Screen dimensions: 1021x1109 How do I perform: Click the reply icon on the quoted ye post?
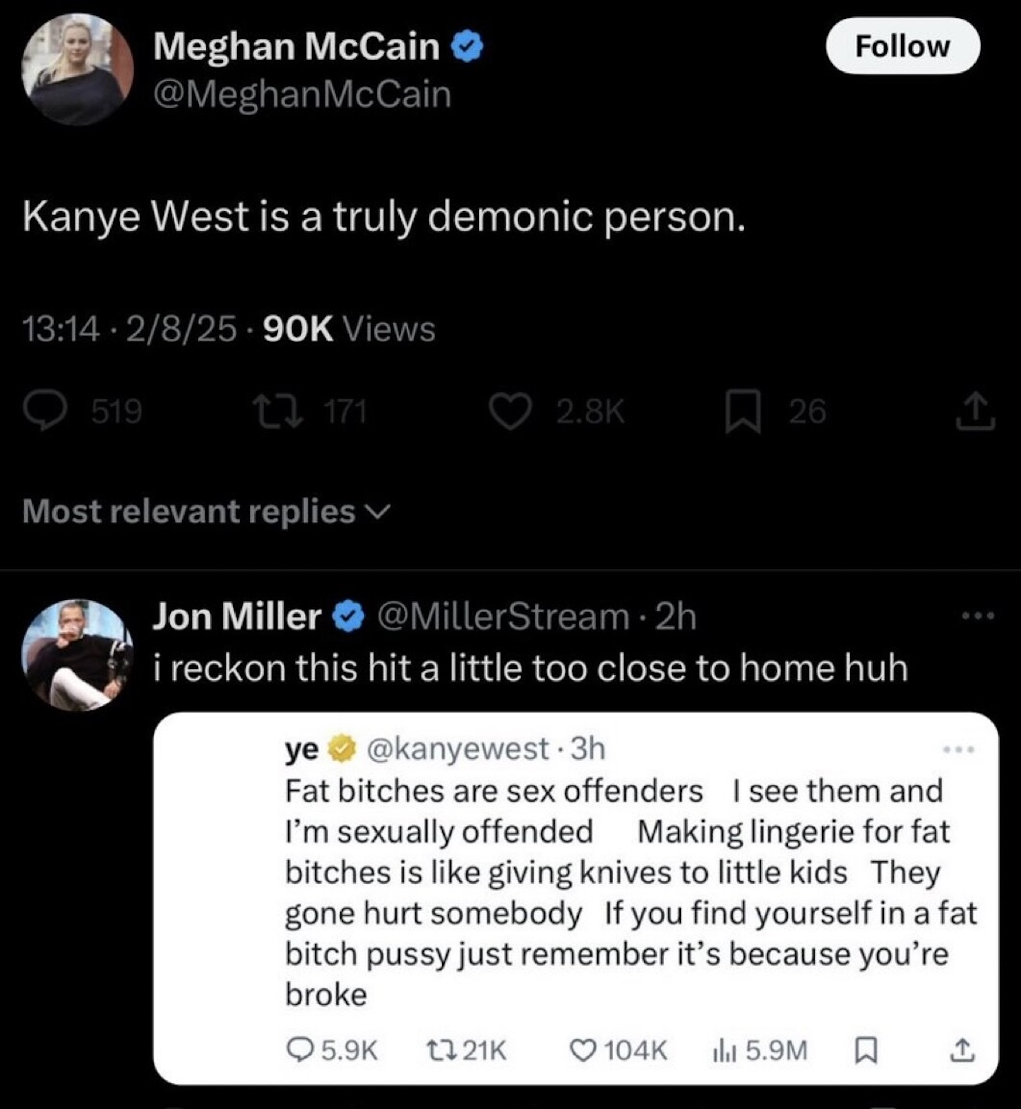[x=301, y=1050]
